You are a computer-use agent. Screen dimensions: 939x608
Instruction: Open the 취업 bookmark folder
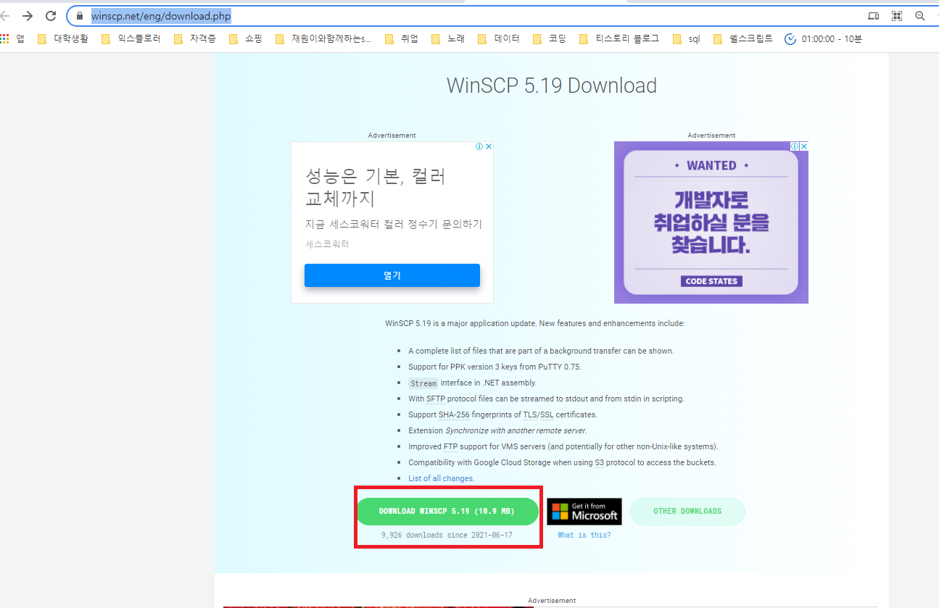[x=402, y=39]
